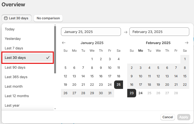Click the calendar icon beside Last 30 days
194x124 pixels.
(6, 18)
